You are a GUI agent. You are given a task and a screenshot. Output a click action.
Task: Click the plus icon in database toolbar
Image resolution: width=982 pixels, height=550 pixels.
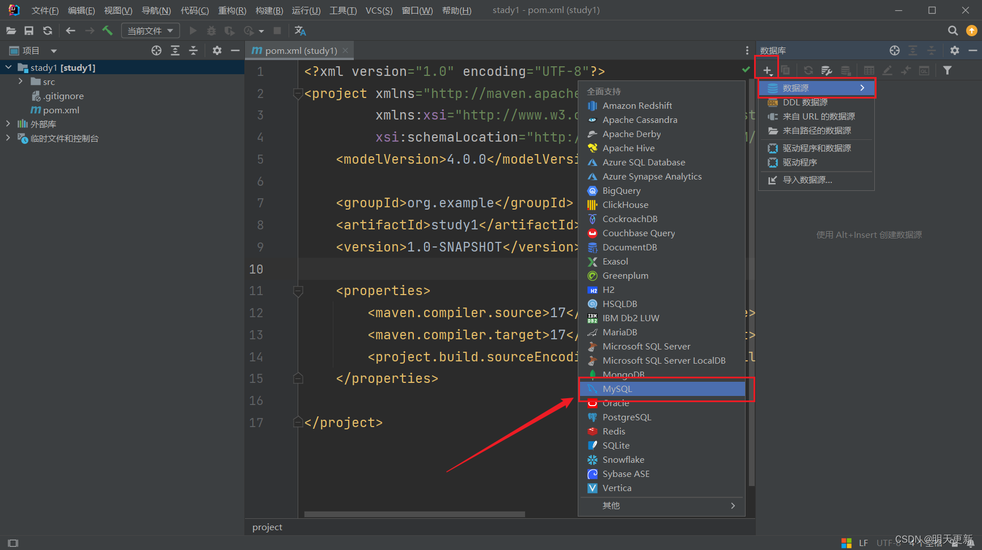tap(767, 70)
